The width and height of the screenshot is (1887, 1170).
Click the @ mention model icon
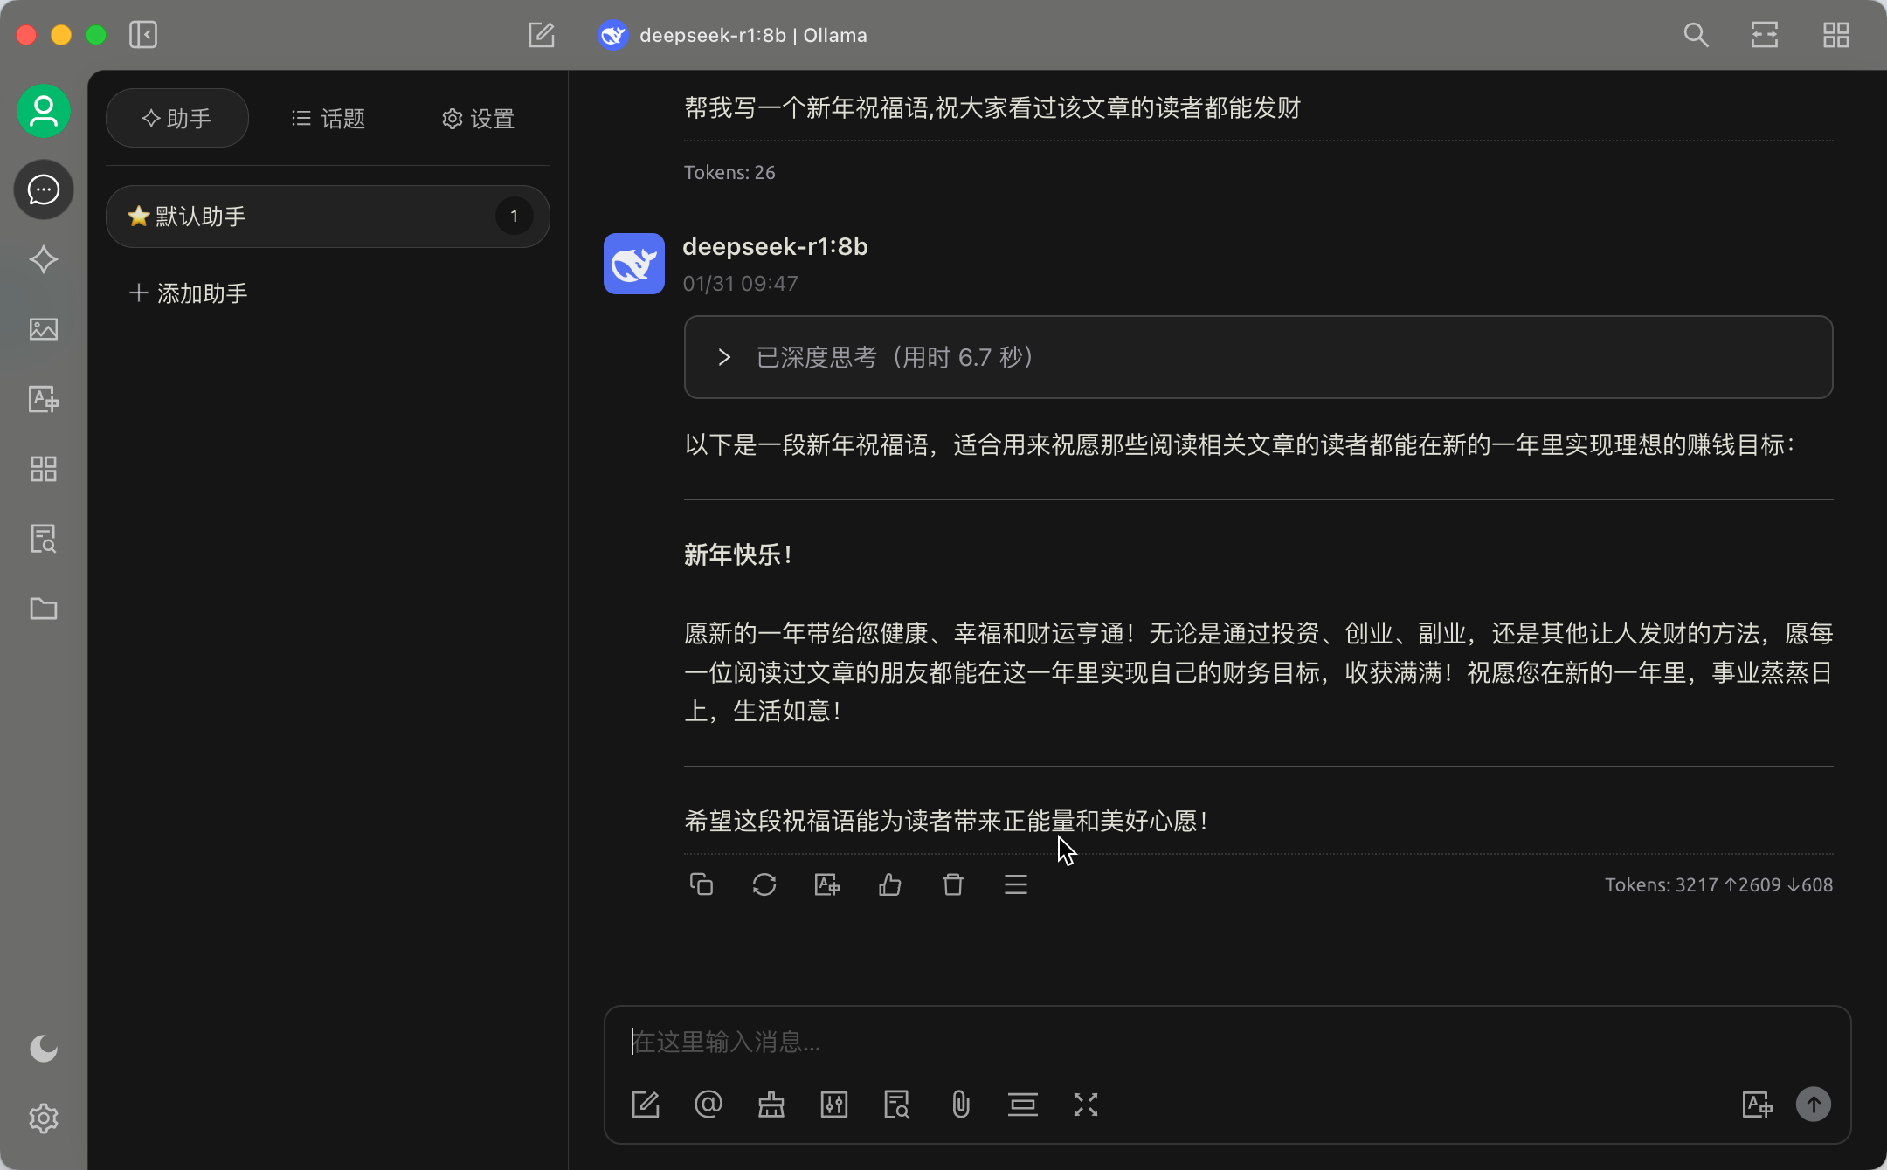click(x=708, y=1105)
